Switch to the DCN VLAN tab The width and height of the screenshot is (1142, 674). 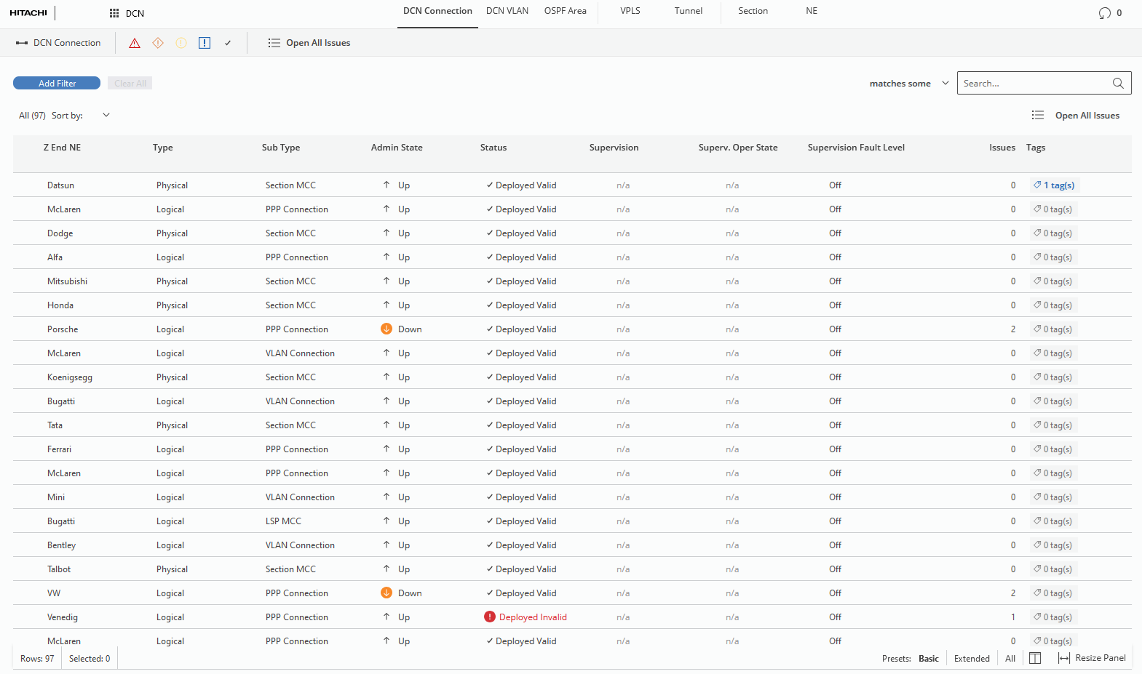(507, 11)
